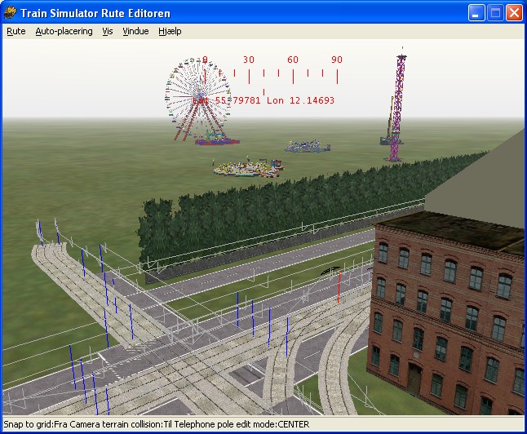Minimize the Rute Editoren window
Viewport: 527px width, 434px height.
tap(476, 13)
